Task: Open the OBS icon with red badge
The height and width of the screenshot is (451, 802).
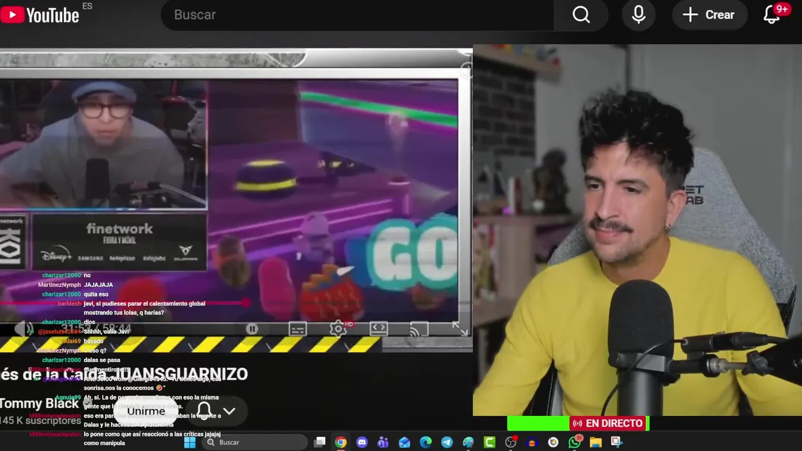Action: [x=511, y=442]
